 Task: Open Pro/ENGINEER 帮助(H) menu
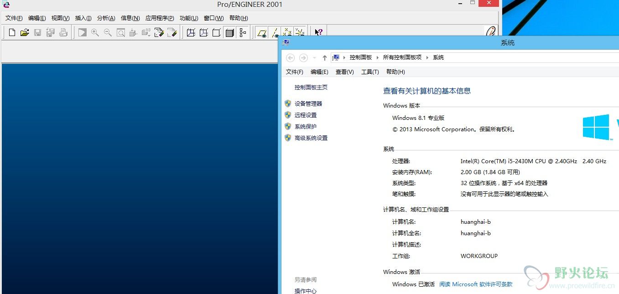click(x=239, y=18)
